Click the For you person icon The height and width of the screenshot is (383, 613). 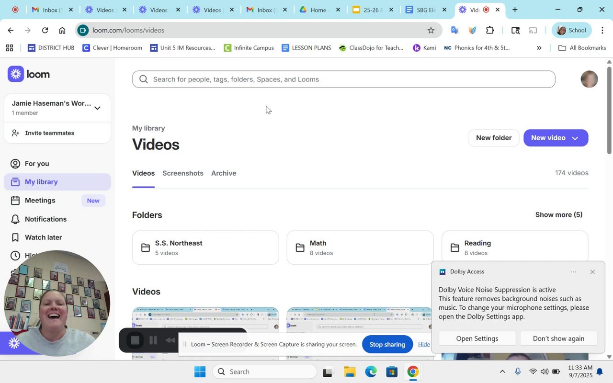tap(16, 164)
